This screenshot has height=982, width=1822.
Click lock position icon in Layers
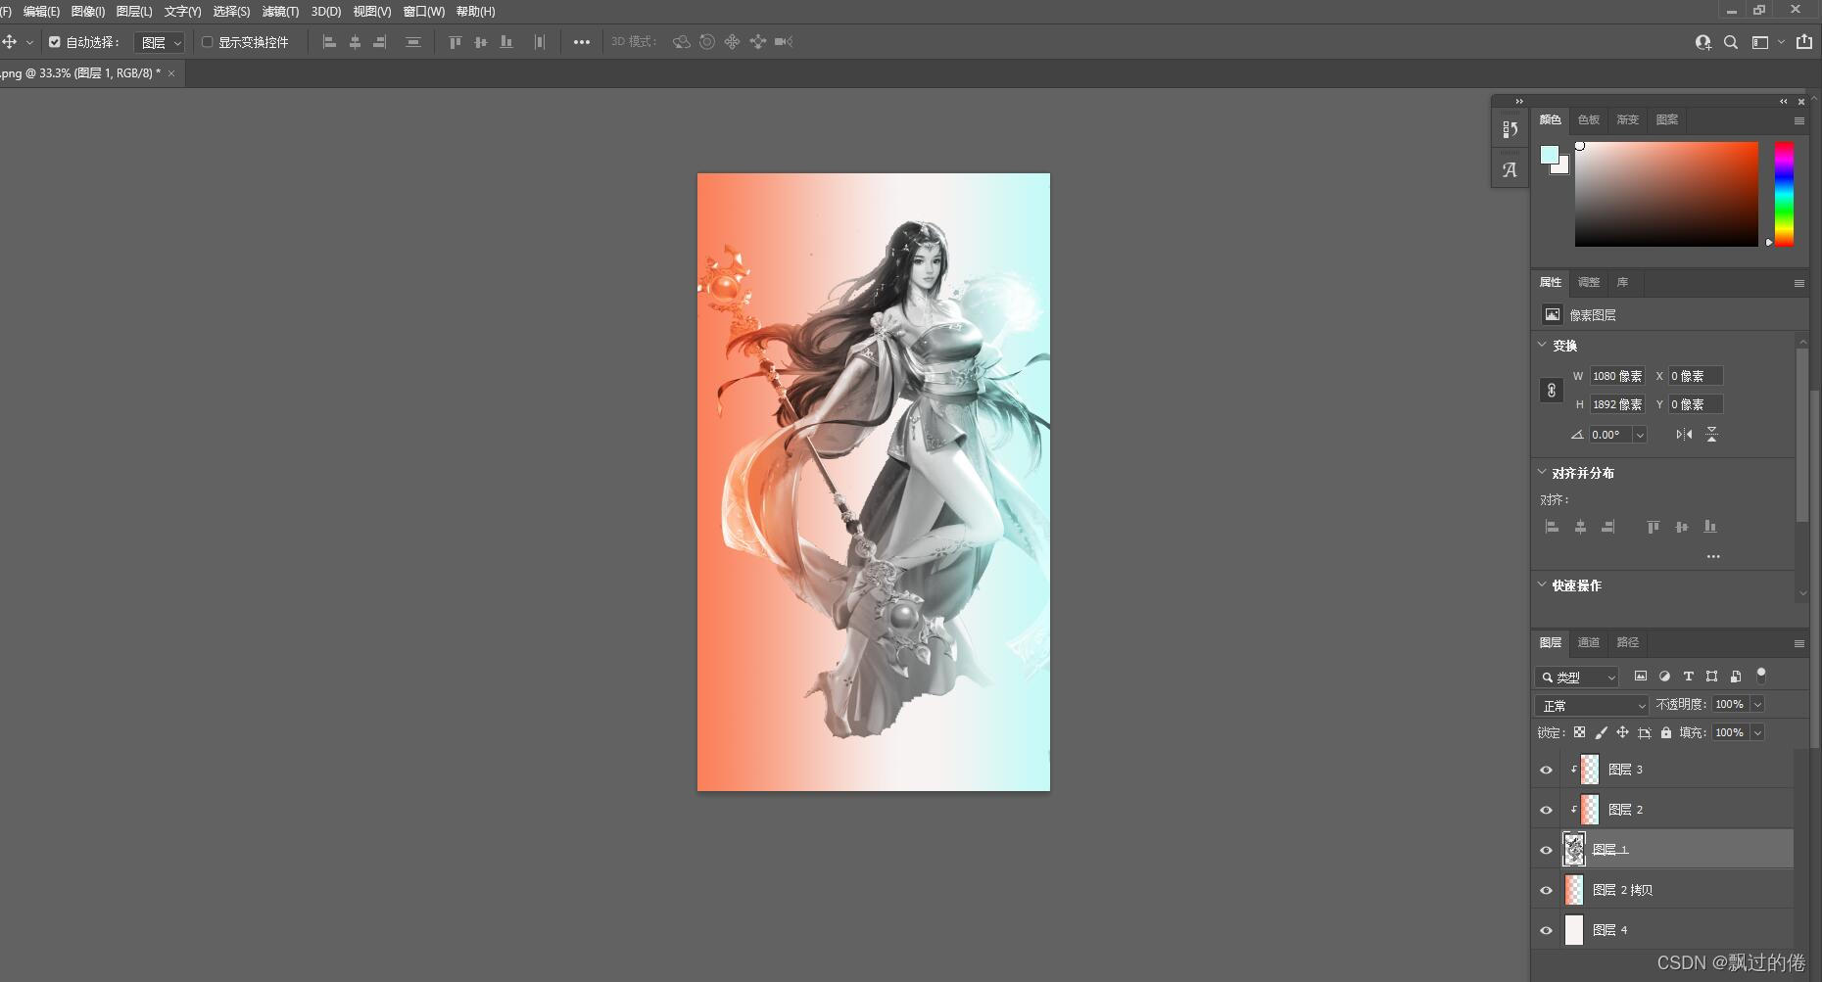pos(1622,732)
